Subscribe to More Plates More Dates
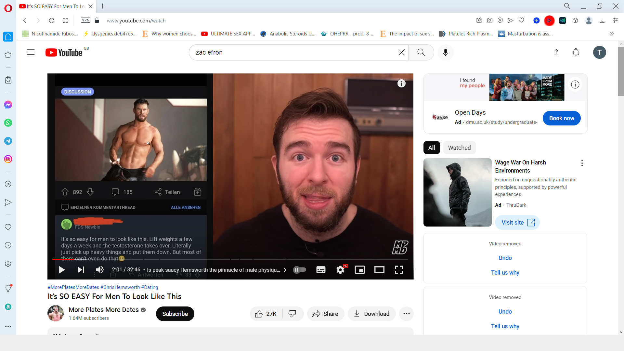Image resolution: width=624 pixels, height=351 pixels. pyautogui.click(x=175, y=314)
